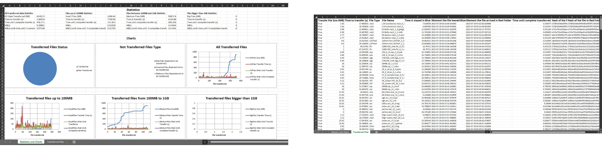Click the 'Medium Files (MB)' cell
Image resolution: width=602 pixels, height=148 pixels.
pos(135,16)
